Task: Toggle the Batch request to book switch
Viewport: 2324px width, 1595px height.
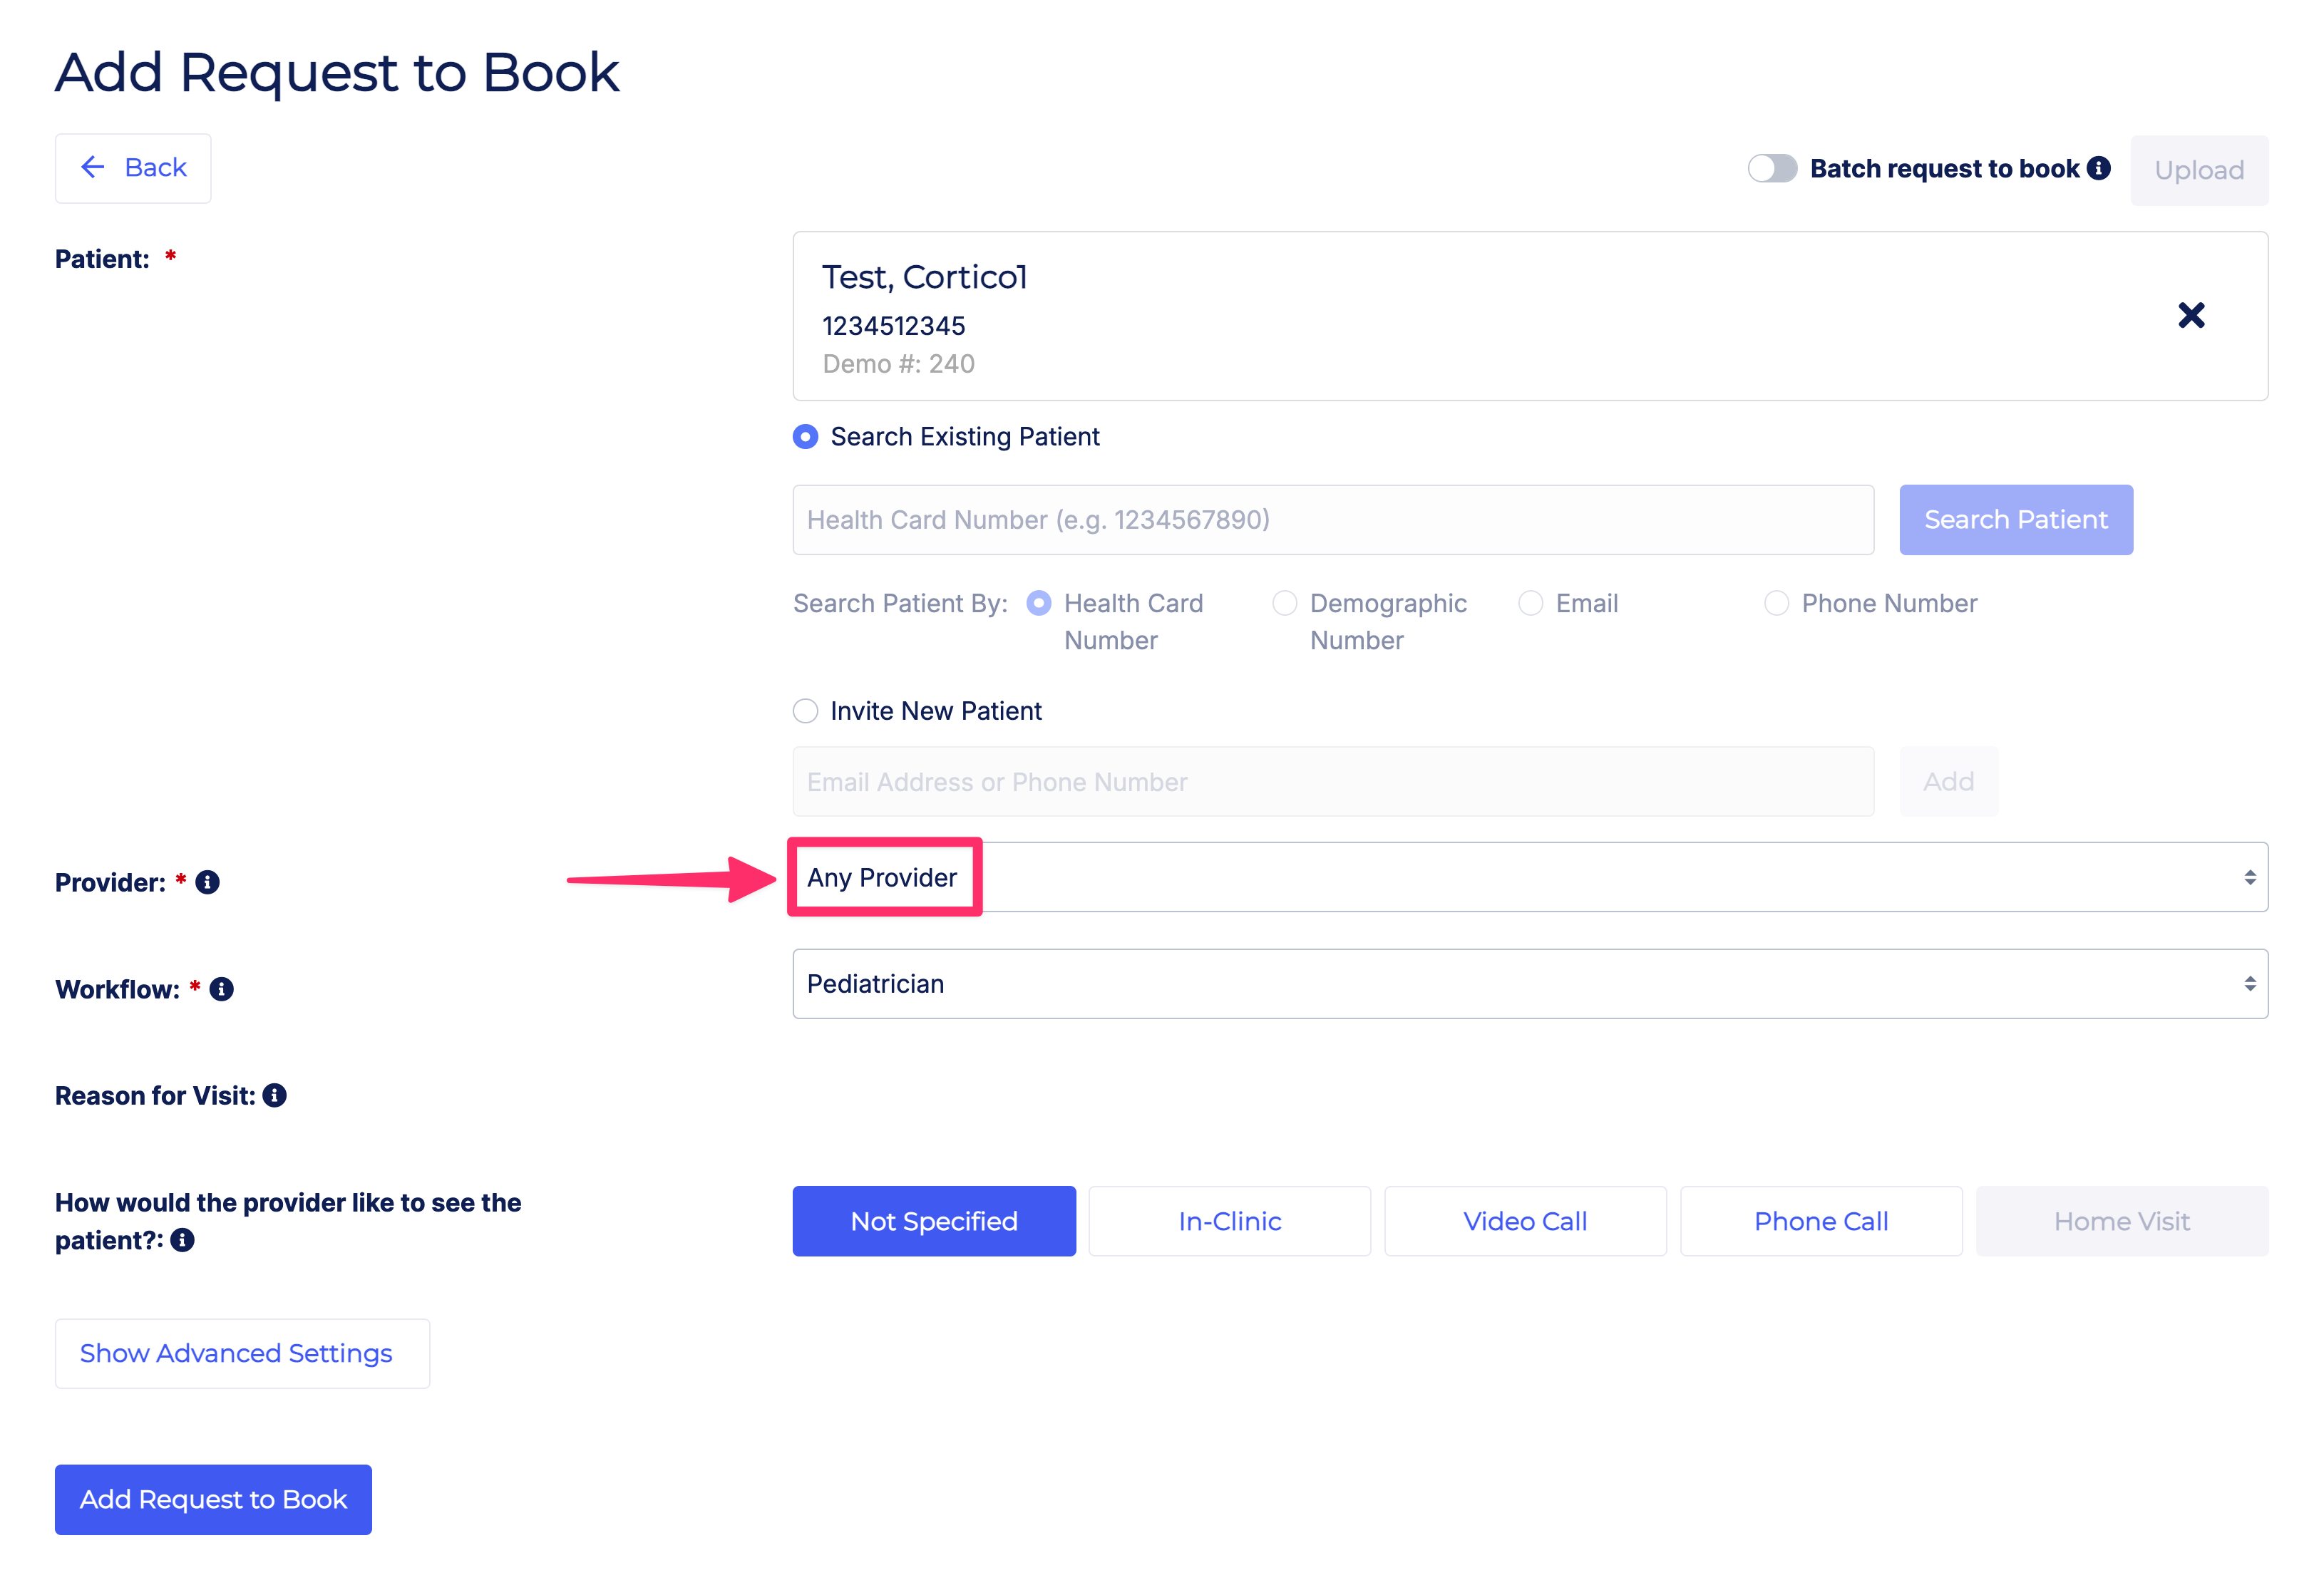Action: pos(1771,168)
